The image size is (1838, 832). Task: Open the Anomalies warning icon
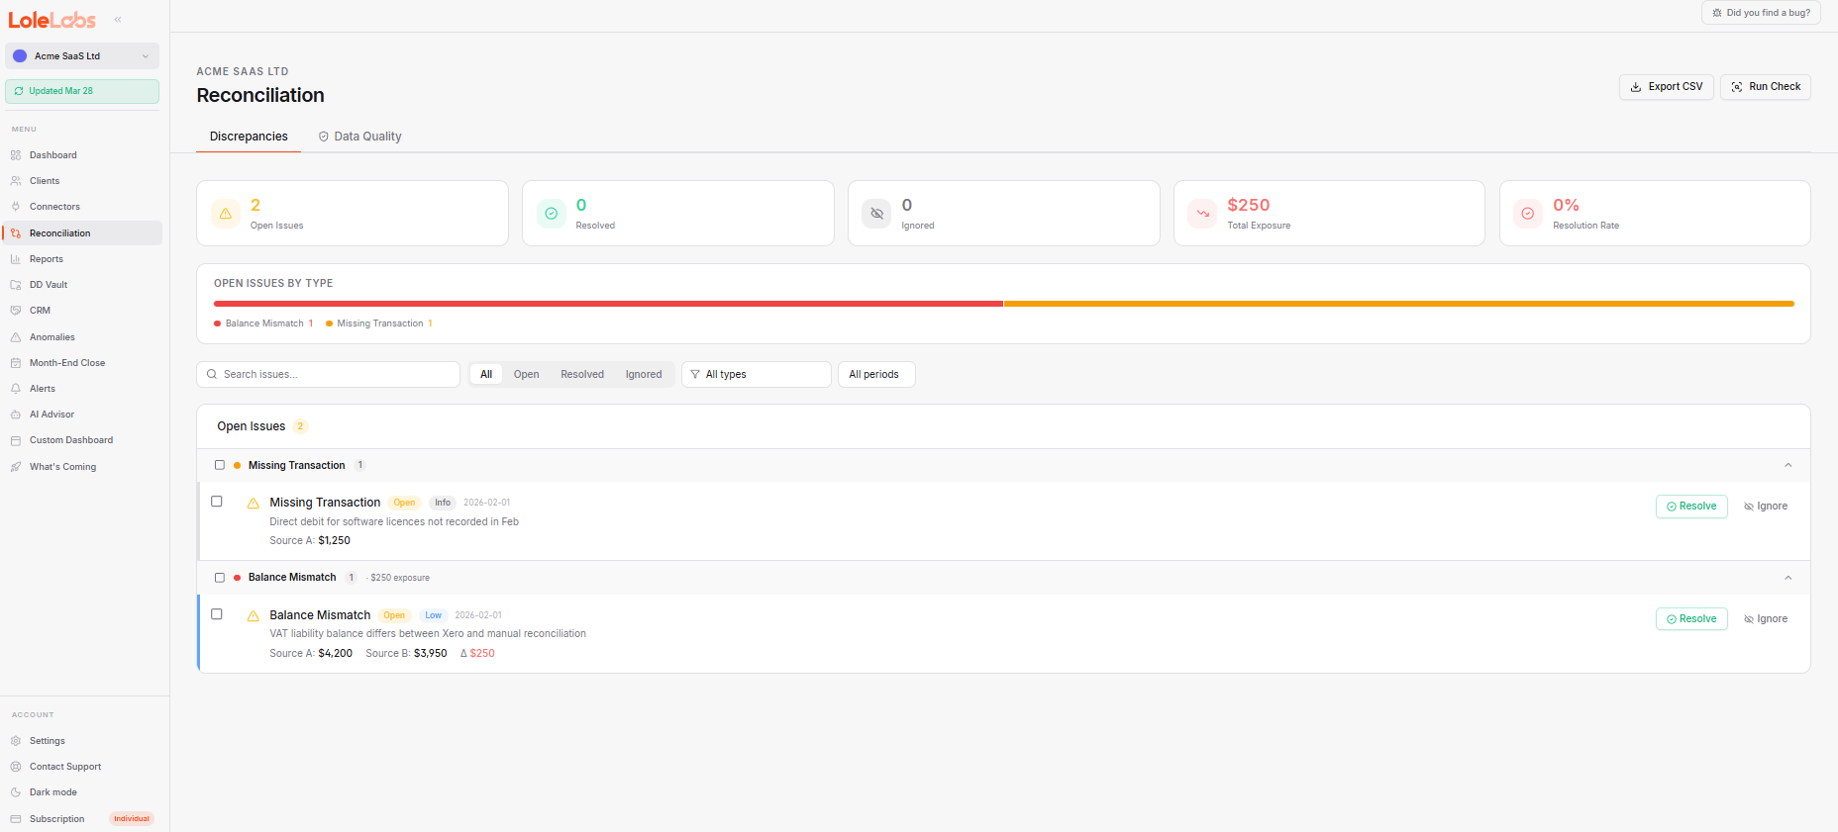tap(16, 337)
